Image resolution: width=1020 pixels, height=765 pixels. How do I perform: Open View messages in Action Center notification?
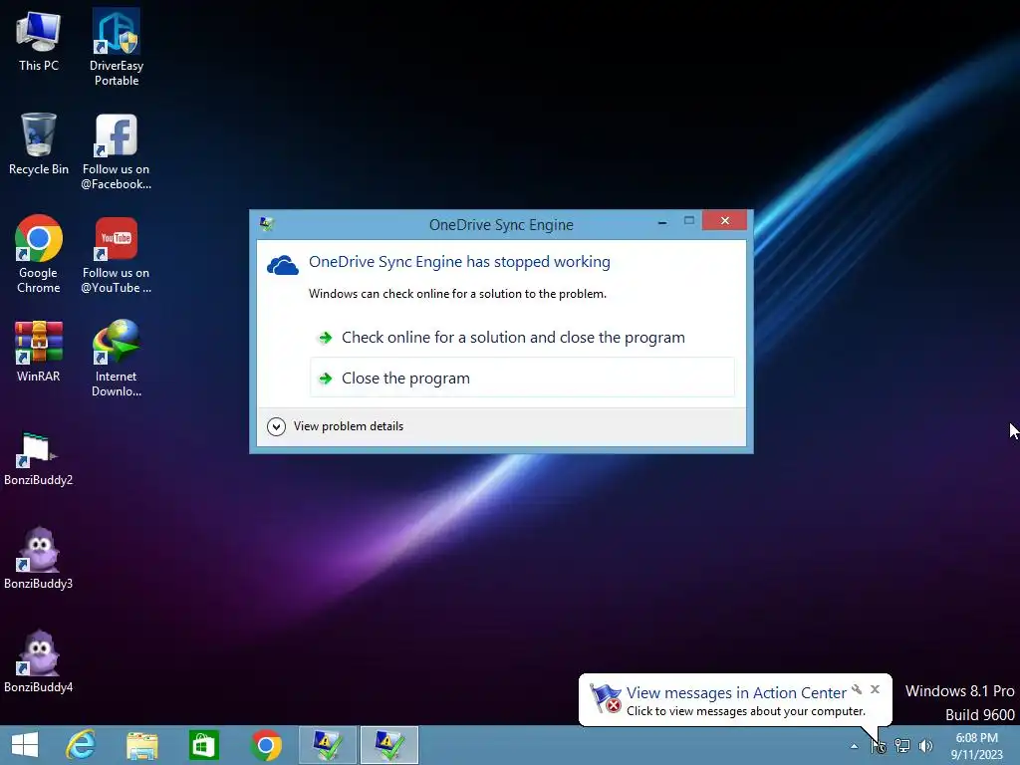point(736,693)
